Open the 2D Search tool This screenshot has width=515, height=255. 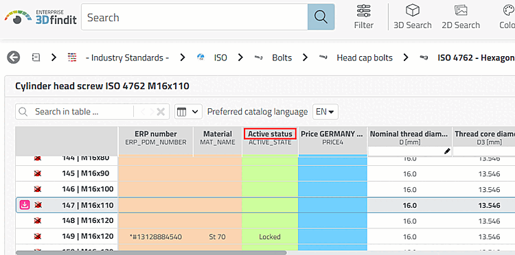point(461,17)
